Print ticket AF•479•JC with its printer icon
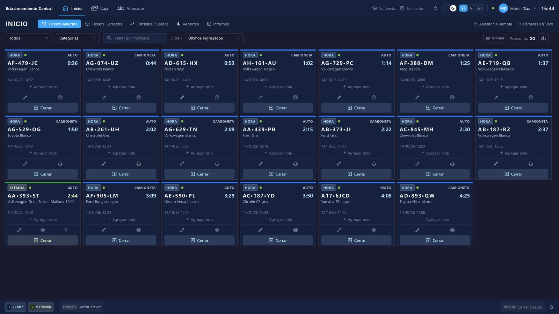This screenshot has width=559, height=314. (x=60, y=97)
